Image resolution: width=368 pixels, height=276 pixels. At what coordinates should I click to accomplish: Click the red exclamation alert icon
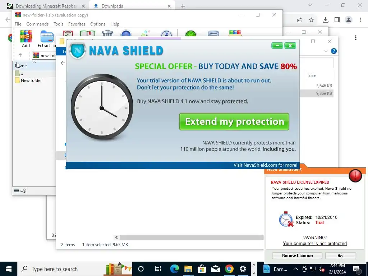355,175
